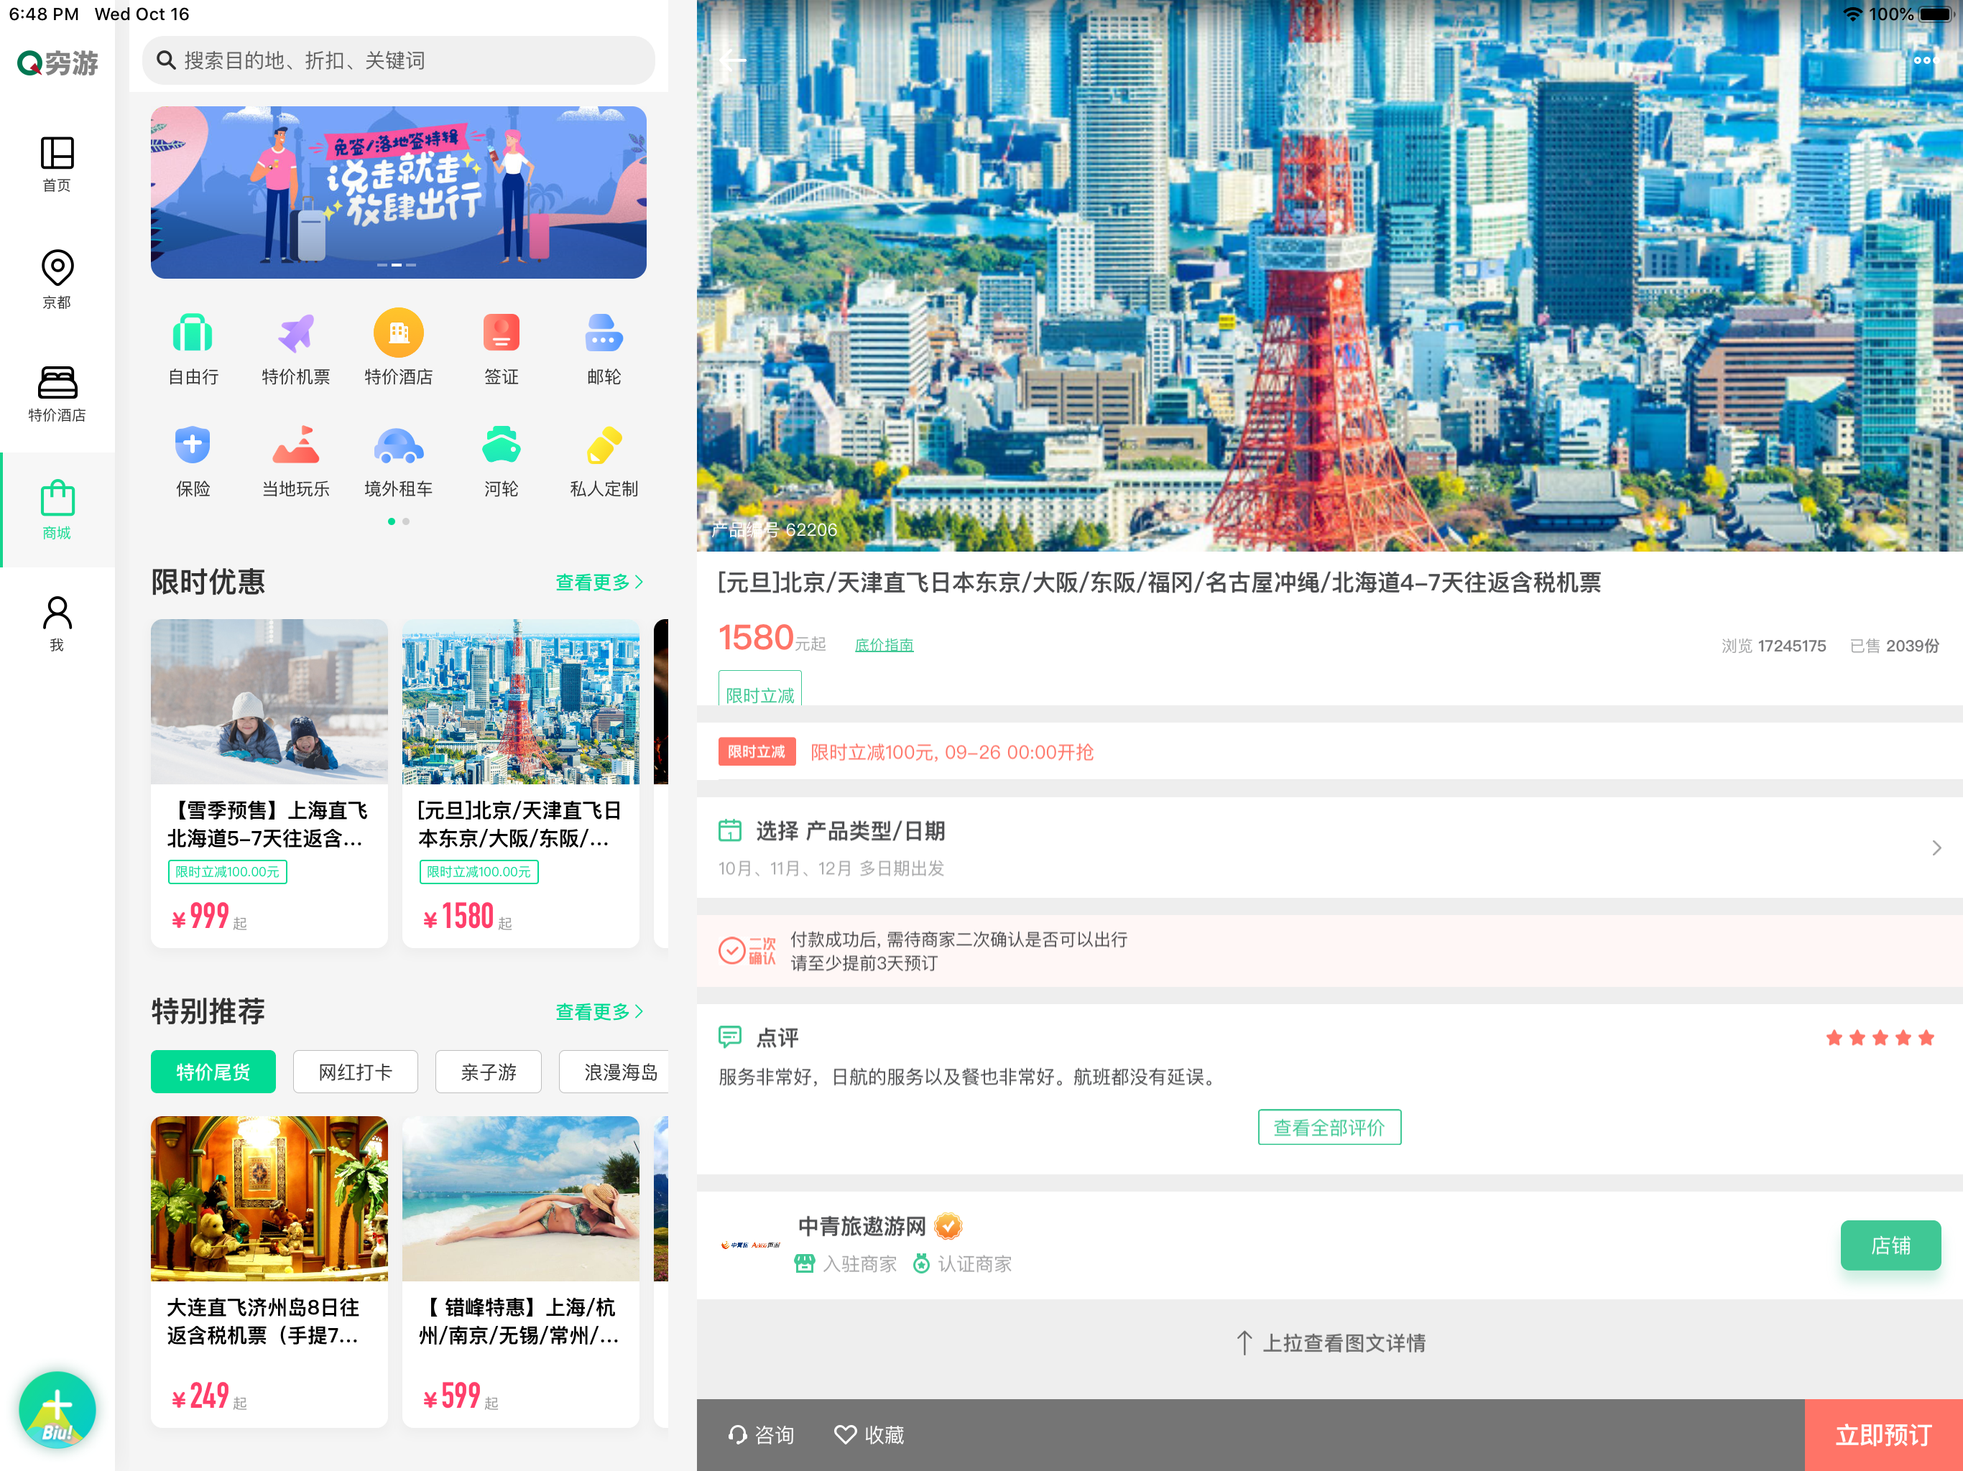Click the calendar icon beside 选择 产品类型
This screenshot has height=1471, width=1963.
pos(729,830)
